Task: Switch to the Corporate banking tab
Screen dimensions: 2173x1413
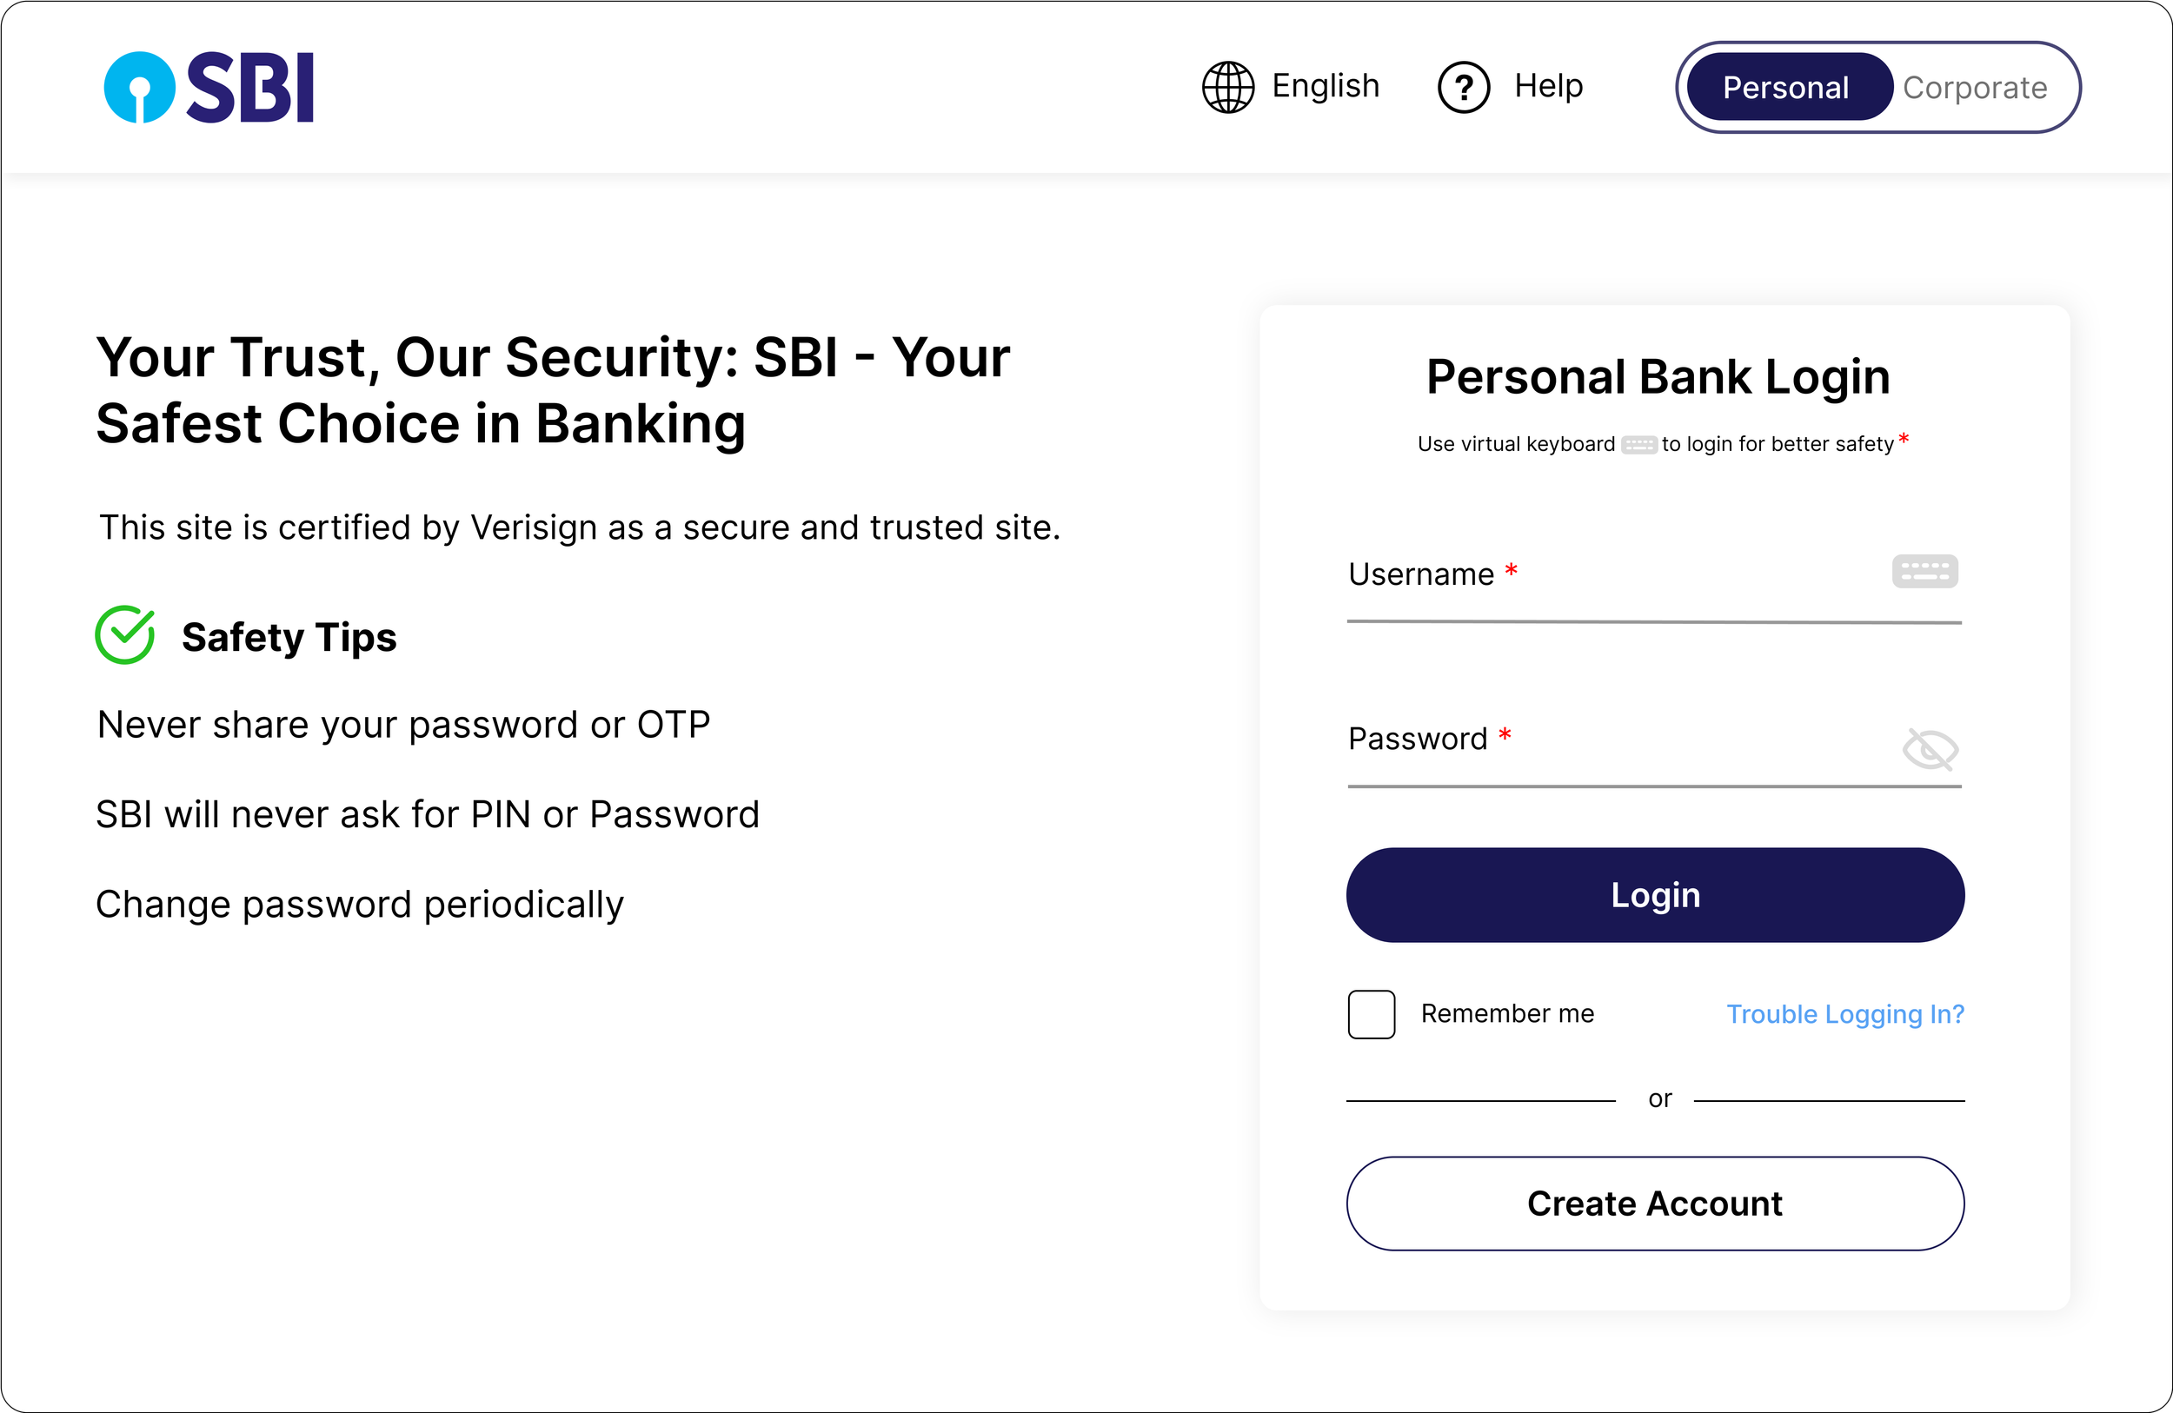Action: tap(1974, 88)
